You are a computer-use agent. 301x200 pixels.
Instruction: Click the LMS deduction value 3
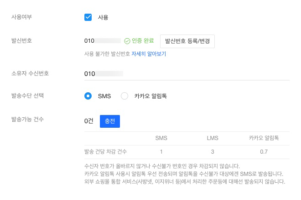pos(213,151)
